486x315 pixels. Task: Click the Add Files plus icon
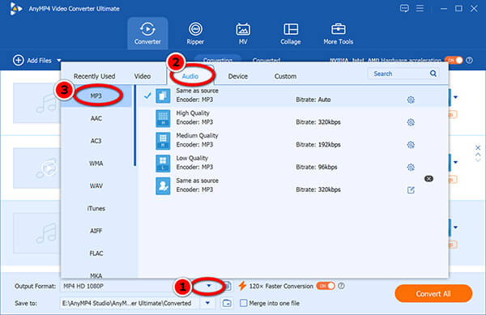click(x=19, y=61)
